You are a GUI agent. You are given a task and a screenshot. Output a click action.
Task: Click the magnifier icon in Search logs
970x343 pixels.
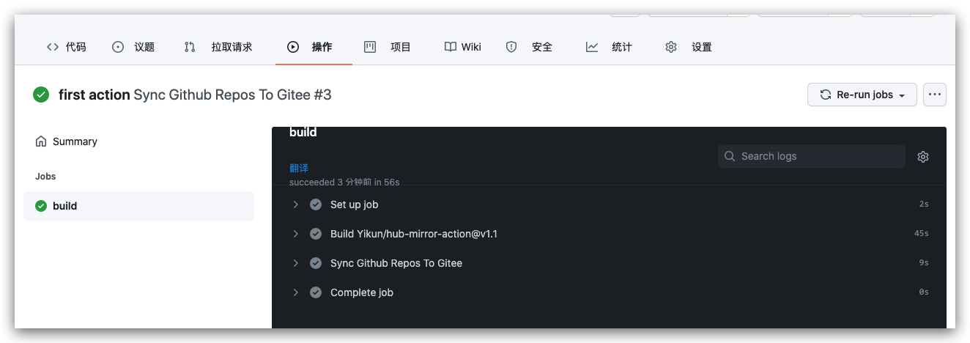pyautogui.click(x=730, y=156)
